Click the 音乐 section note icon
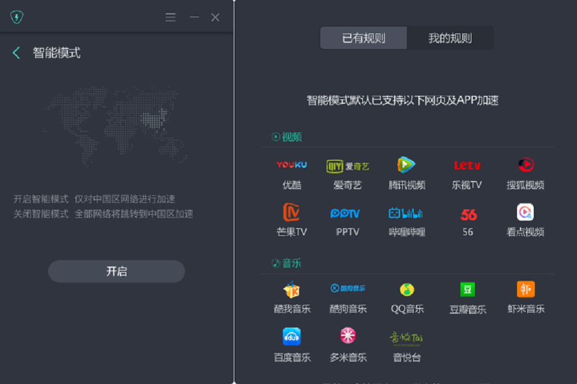 click(x=276, y=263)
